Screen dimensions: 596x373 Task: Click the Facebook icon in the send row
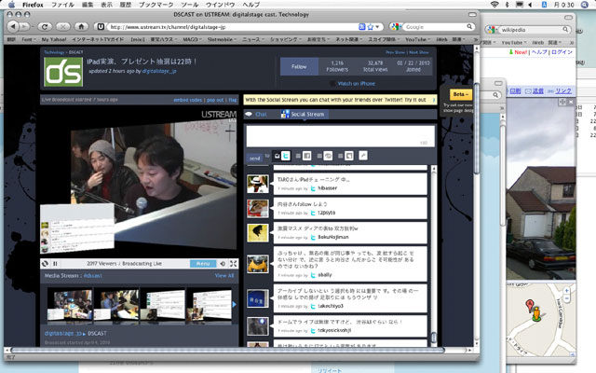coord(307,156)
